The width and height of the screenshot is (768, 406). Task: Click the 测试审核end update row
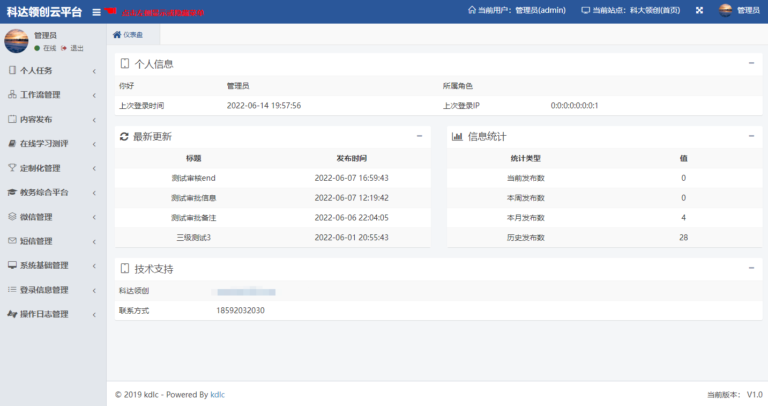(x=273, y=178)
